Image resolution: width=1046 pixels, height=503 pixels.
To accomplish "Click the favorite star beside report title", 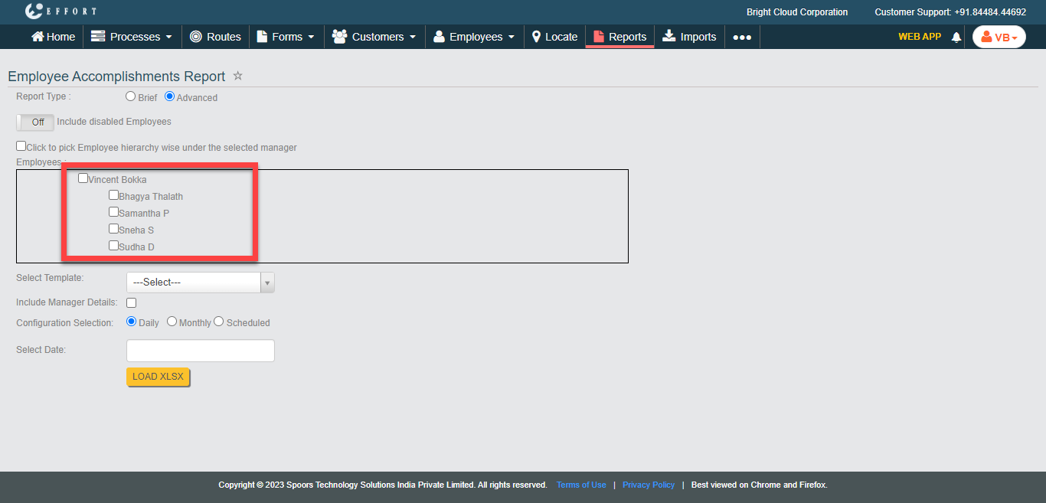I will coord(237,76).
